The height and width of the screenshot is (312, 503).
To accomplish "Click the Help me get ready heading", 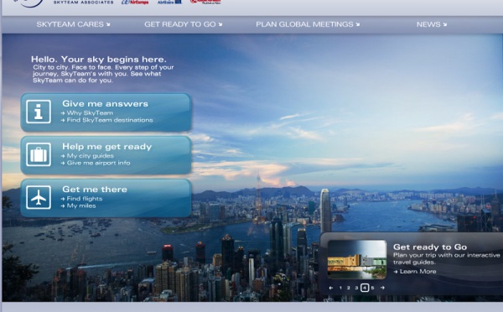I will click(106, 147).
